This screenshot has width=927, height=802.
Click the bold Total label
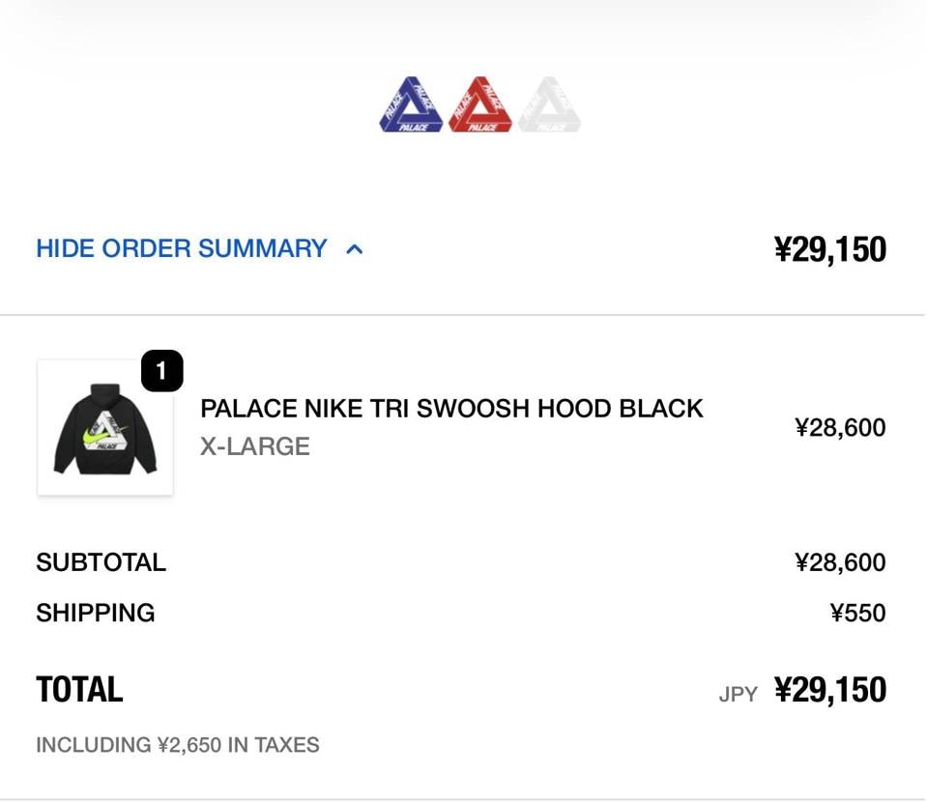click(79, 690)
